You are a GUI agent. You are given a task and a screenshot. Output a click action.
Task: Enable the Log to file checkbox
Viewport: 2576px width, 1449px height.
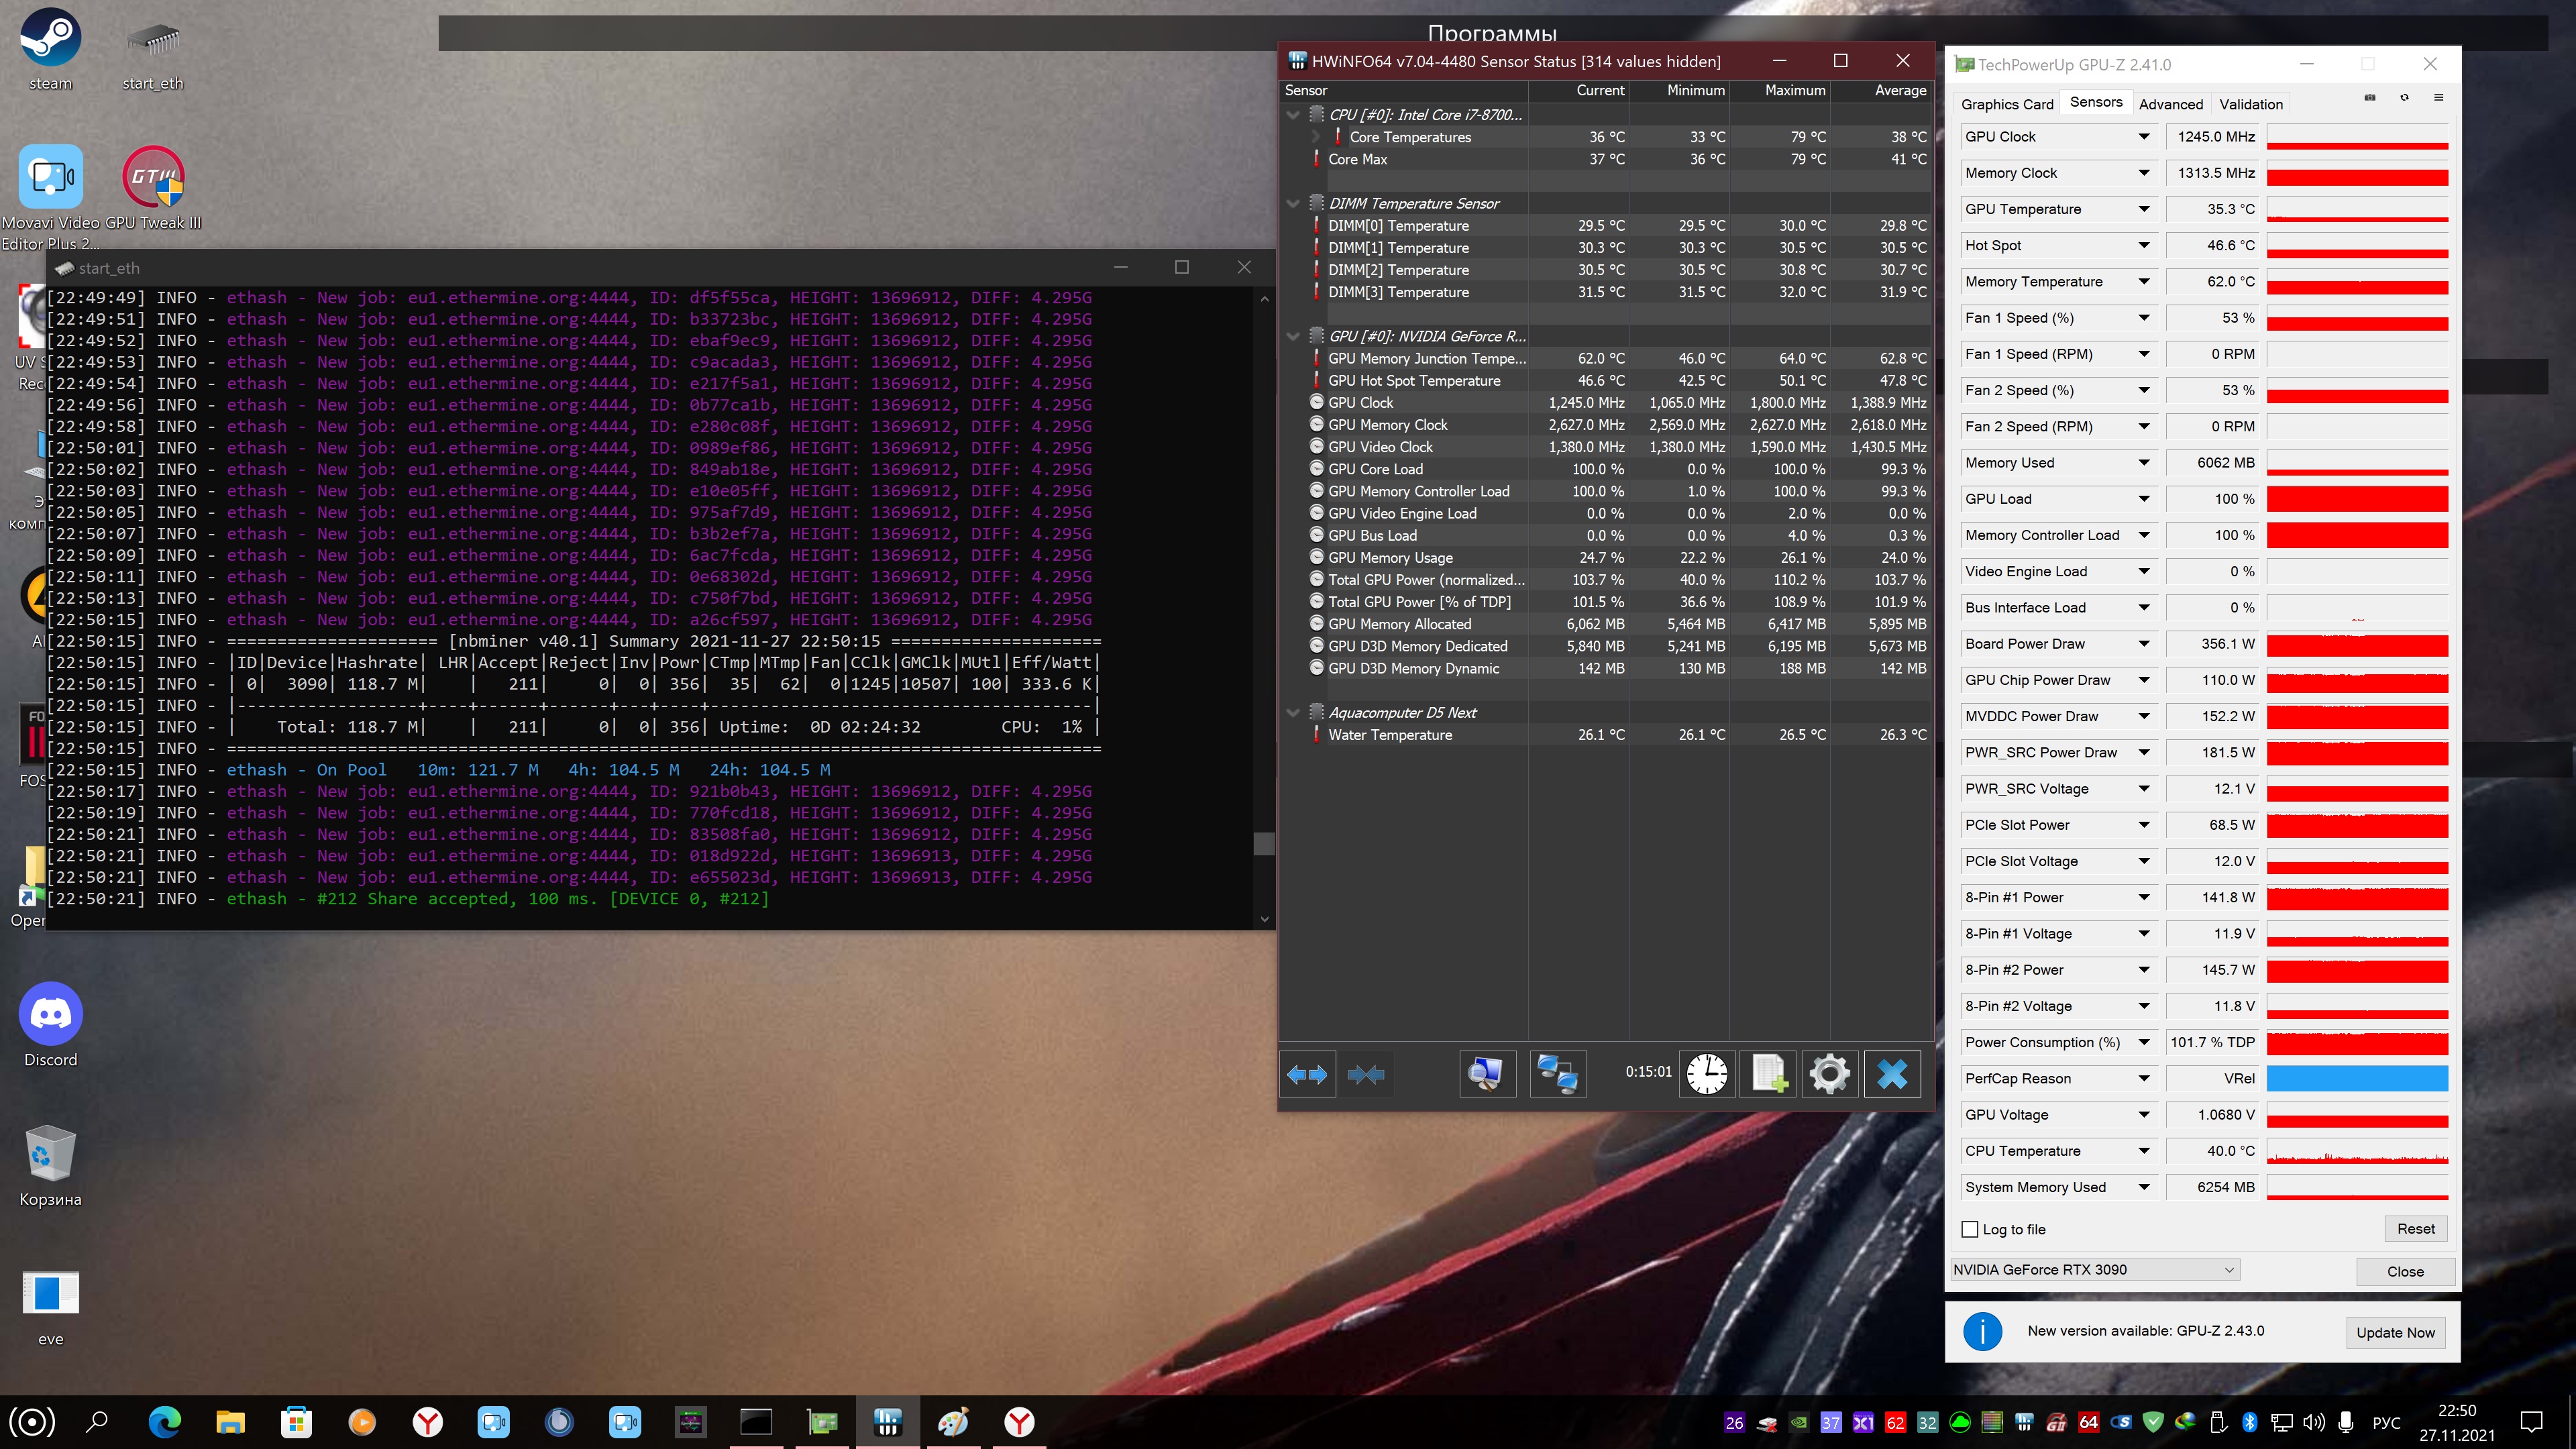tap(1970, 1229)
